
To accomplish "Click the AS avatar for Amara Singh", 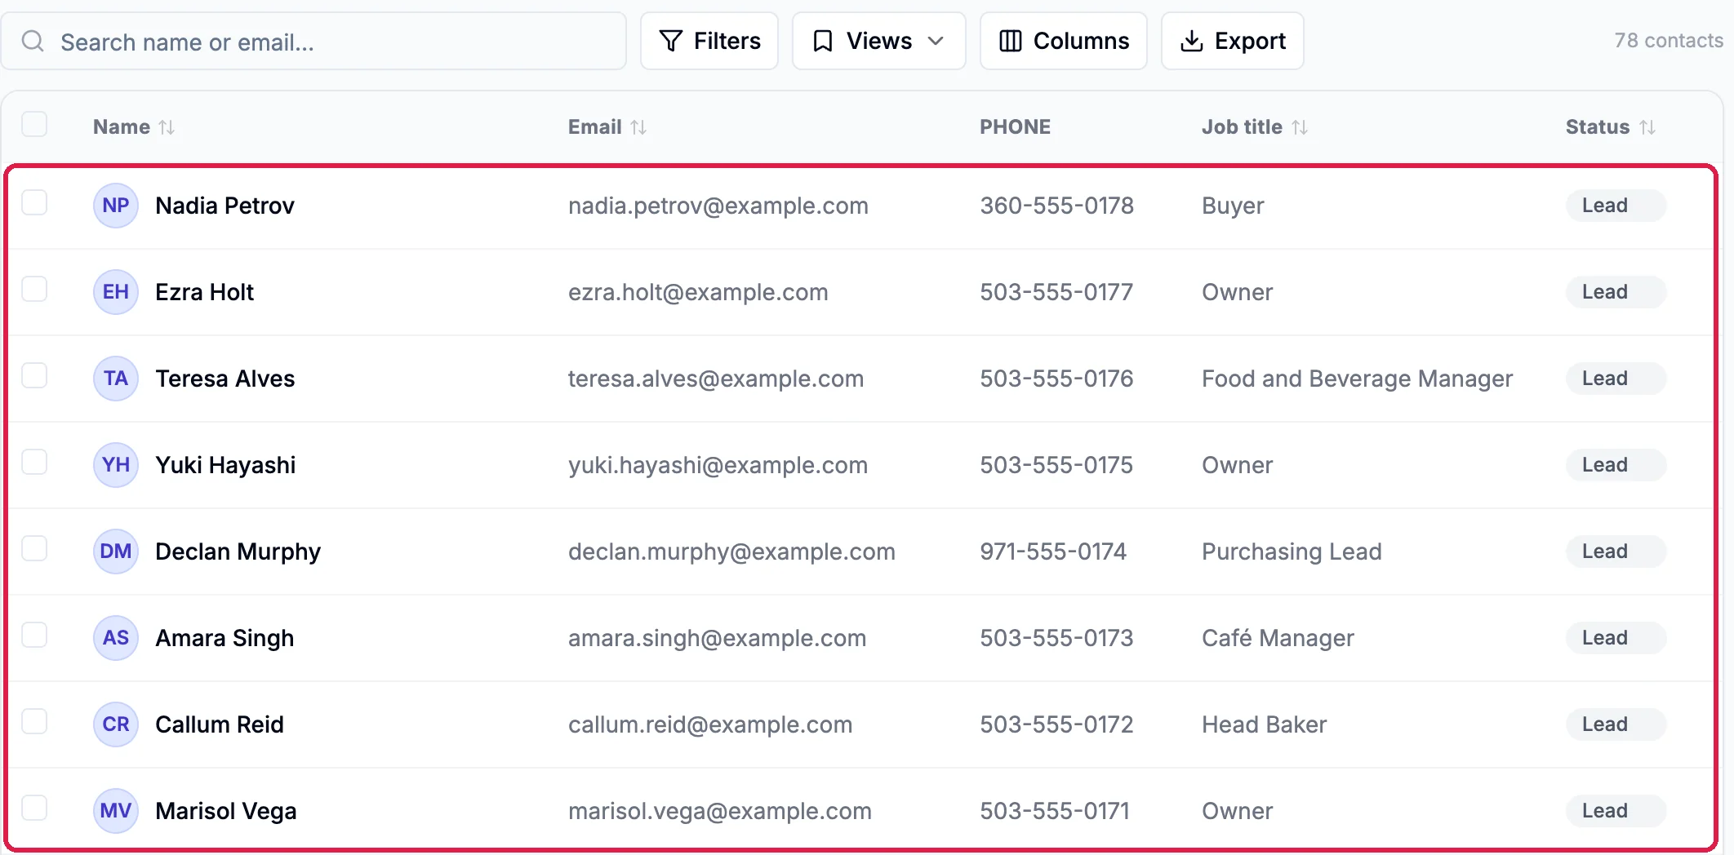I will (x=116, y=638).
